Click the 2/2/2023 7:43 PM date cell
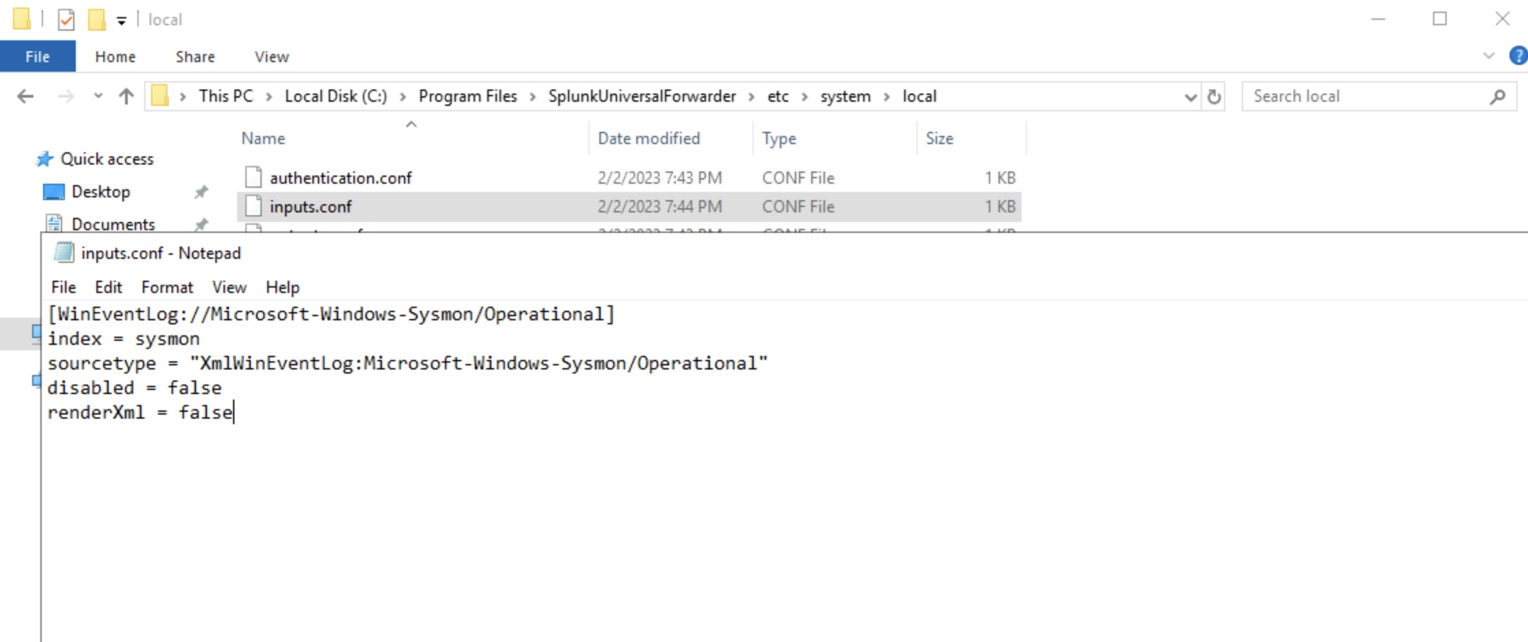Screen dimensions: 1528x642 click(659, 178)
